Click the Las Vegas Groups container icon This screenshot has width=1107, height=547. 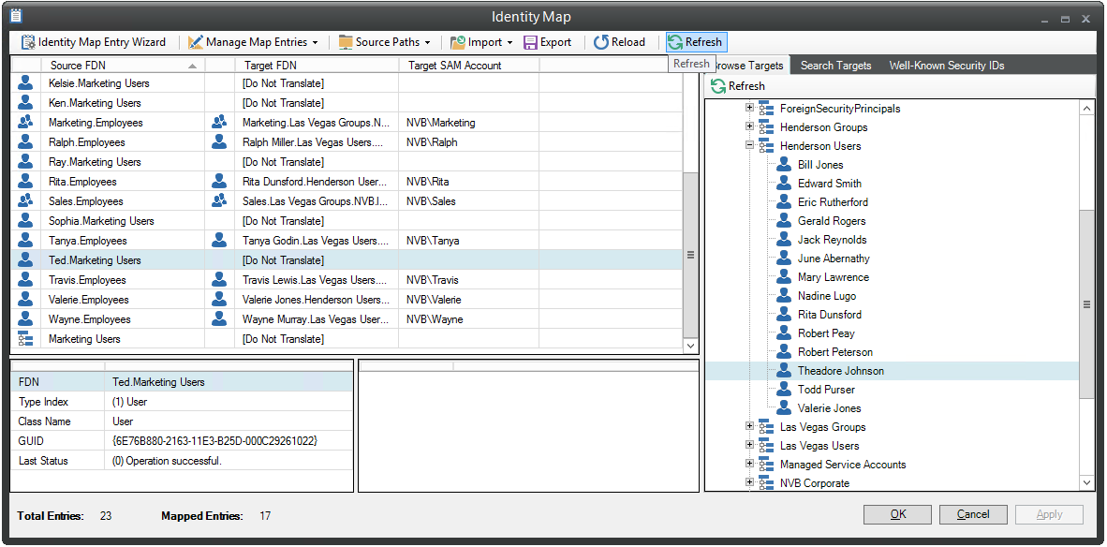(766, 426)
